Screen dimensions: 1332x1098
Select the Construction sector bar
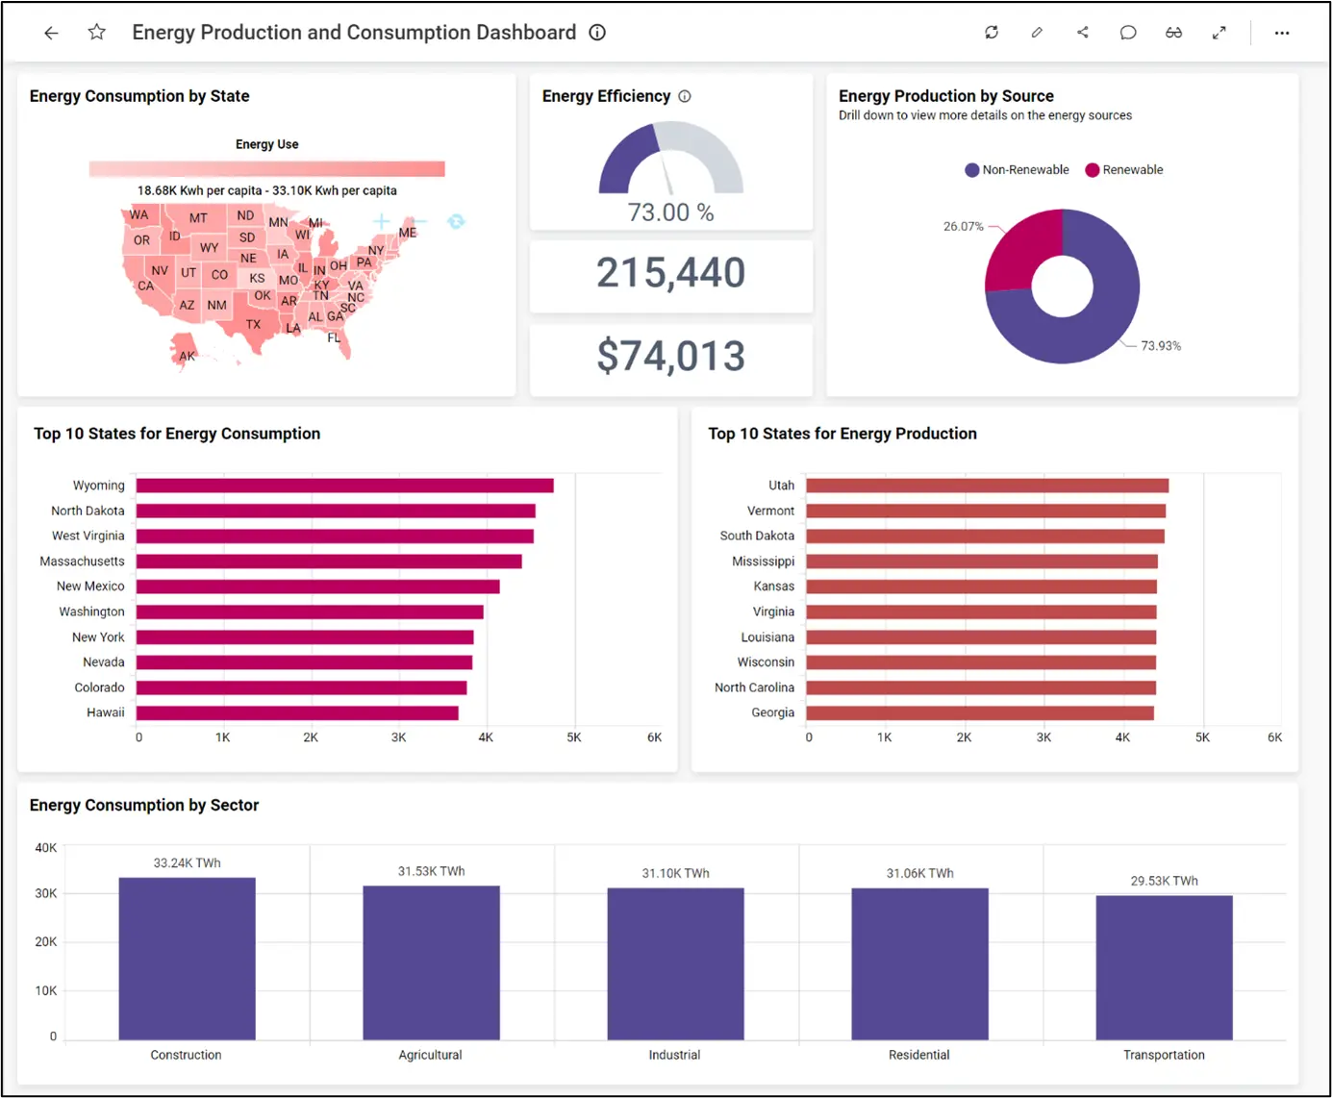(x=187, y=958)
